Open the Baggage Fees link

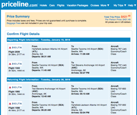click(x=14, y=23)
